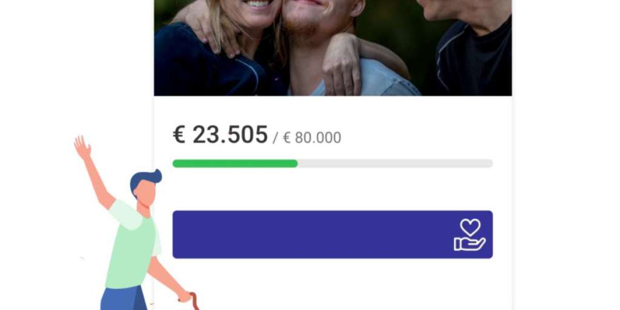Viewport: 620px width, 310px height.
Task: Click the open hand beneath the heart
Action: click(470, 243)
